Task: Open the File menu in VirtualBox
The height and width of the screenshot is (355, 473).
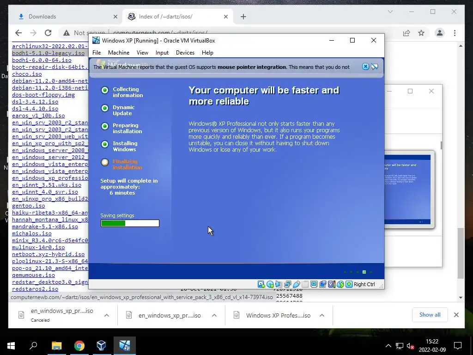Action: [x=97, y=53]
